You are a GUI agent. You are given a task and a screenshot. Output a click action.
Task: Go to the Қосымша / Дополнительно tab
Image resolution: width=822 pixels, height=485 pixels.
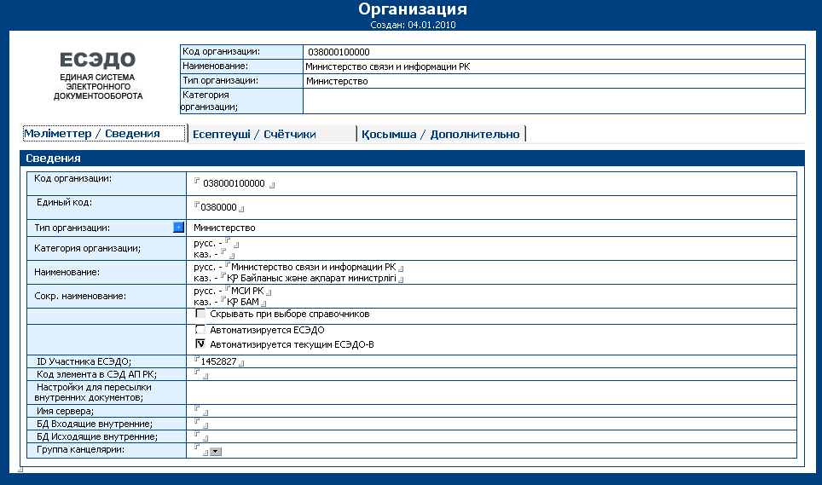tap(440, 134)
